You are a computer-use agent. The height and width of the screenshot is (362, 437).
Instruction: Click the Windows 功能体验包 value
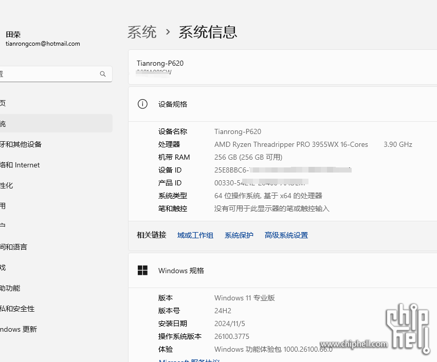click(x=274, y=349)
